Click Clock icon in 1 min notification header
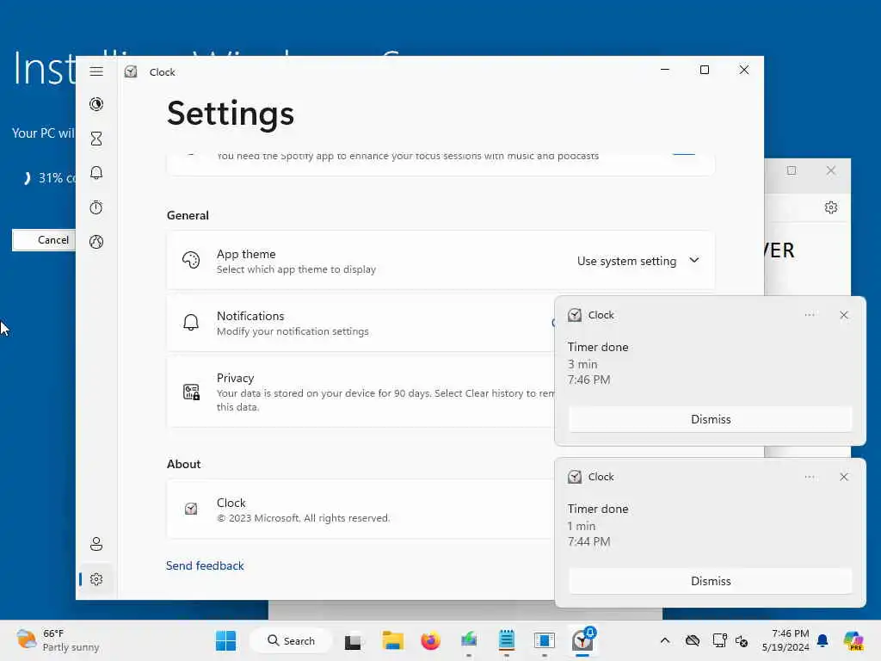This screenshot has height=661, width=881. [x=574, y=477]
